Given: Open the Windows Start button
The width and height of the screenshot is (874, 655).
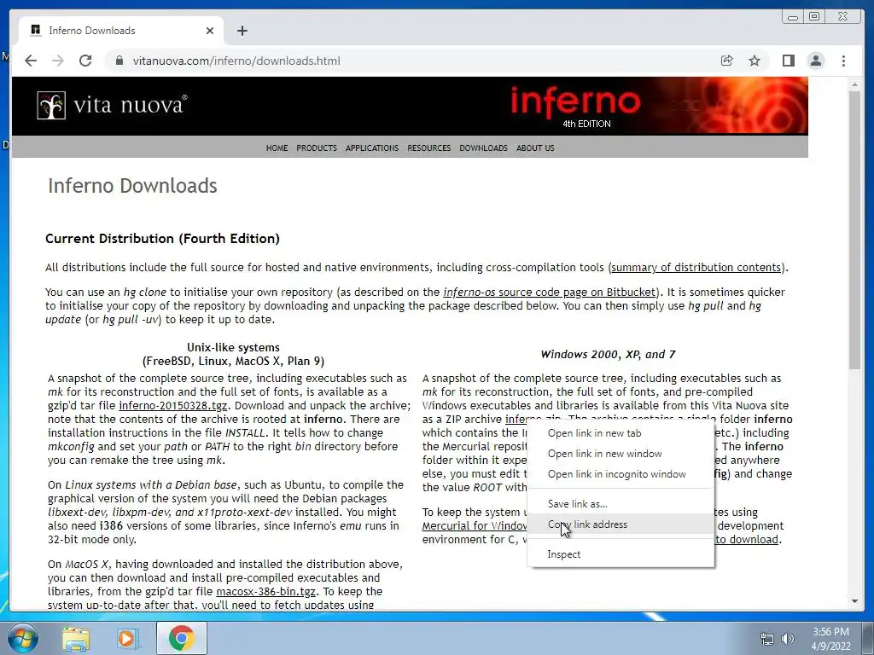Looking at the screenshot, I should (x=22, y=638).
